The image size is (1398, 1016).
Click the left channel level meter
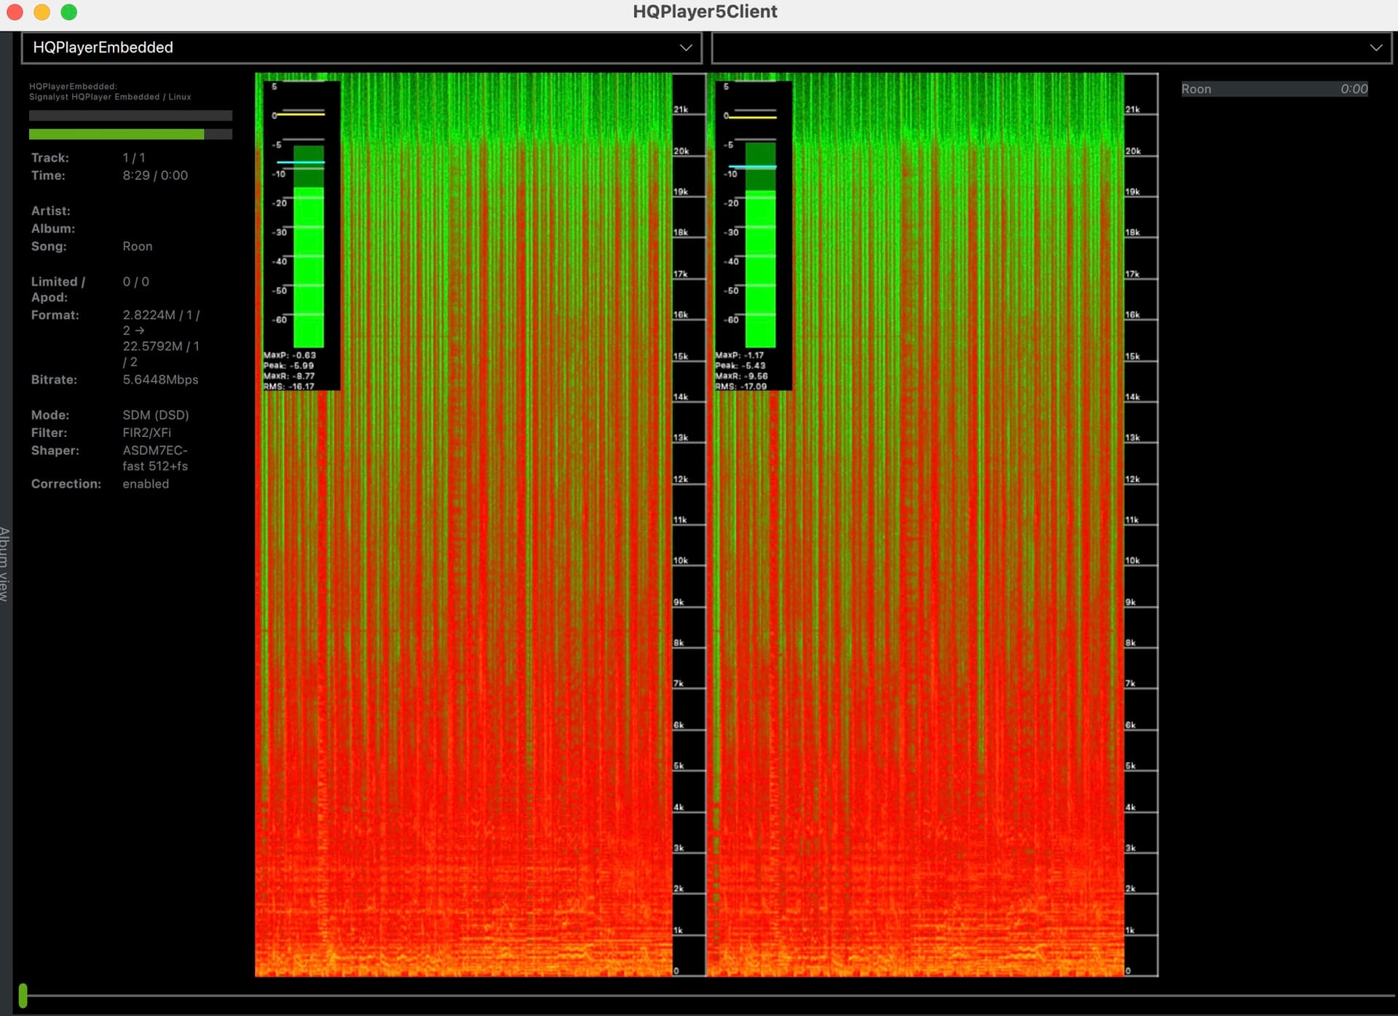tap(308, 248)
